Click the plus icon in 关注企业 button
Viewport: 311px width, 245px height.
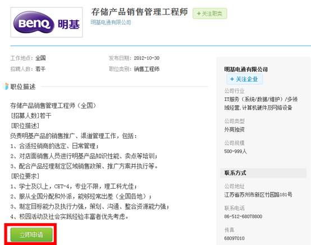tap(232, 79)
